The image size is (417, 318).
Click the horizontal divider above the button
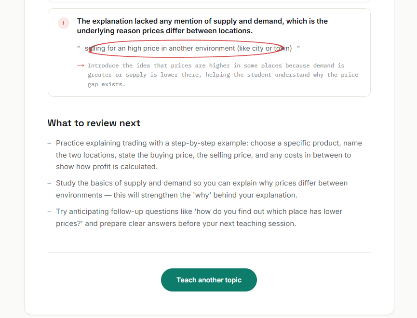click(x=209, y=252)
